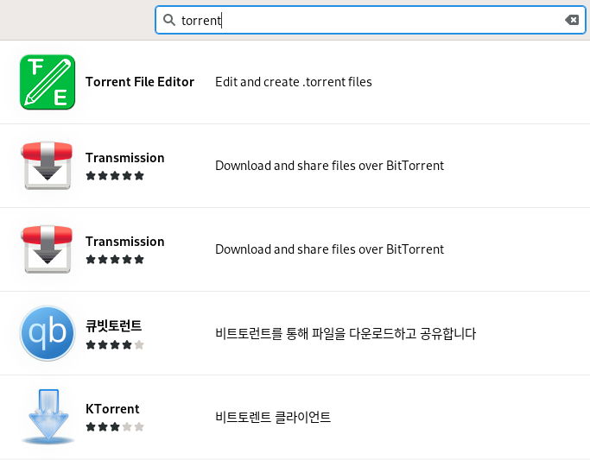
Task: Click second Transmission five-star rating
Action: pyautogui.click(x=115, y=259)
